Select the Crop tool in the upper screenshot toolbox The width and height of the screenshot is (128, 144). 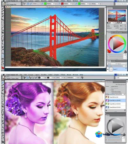3,32
